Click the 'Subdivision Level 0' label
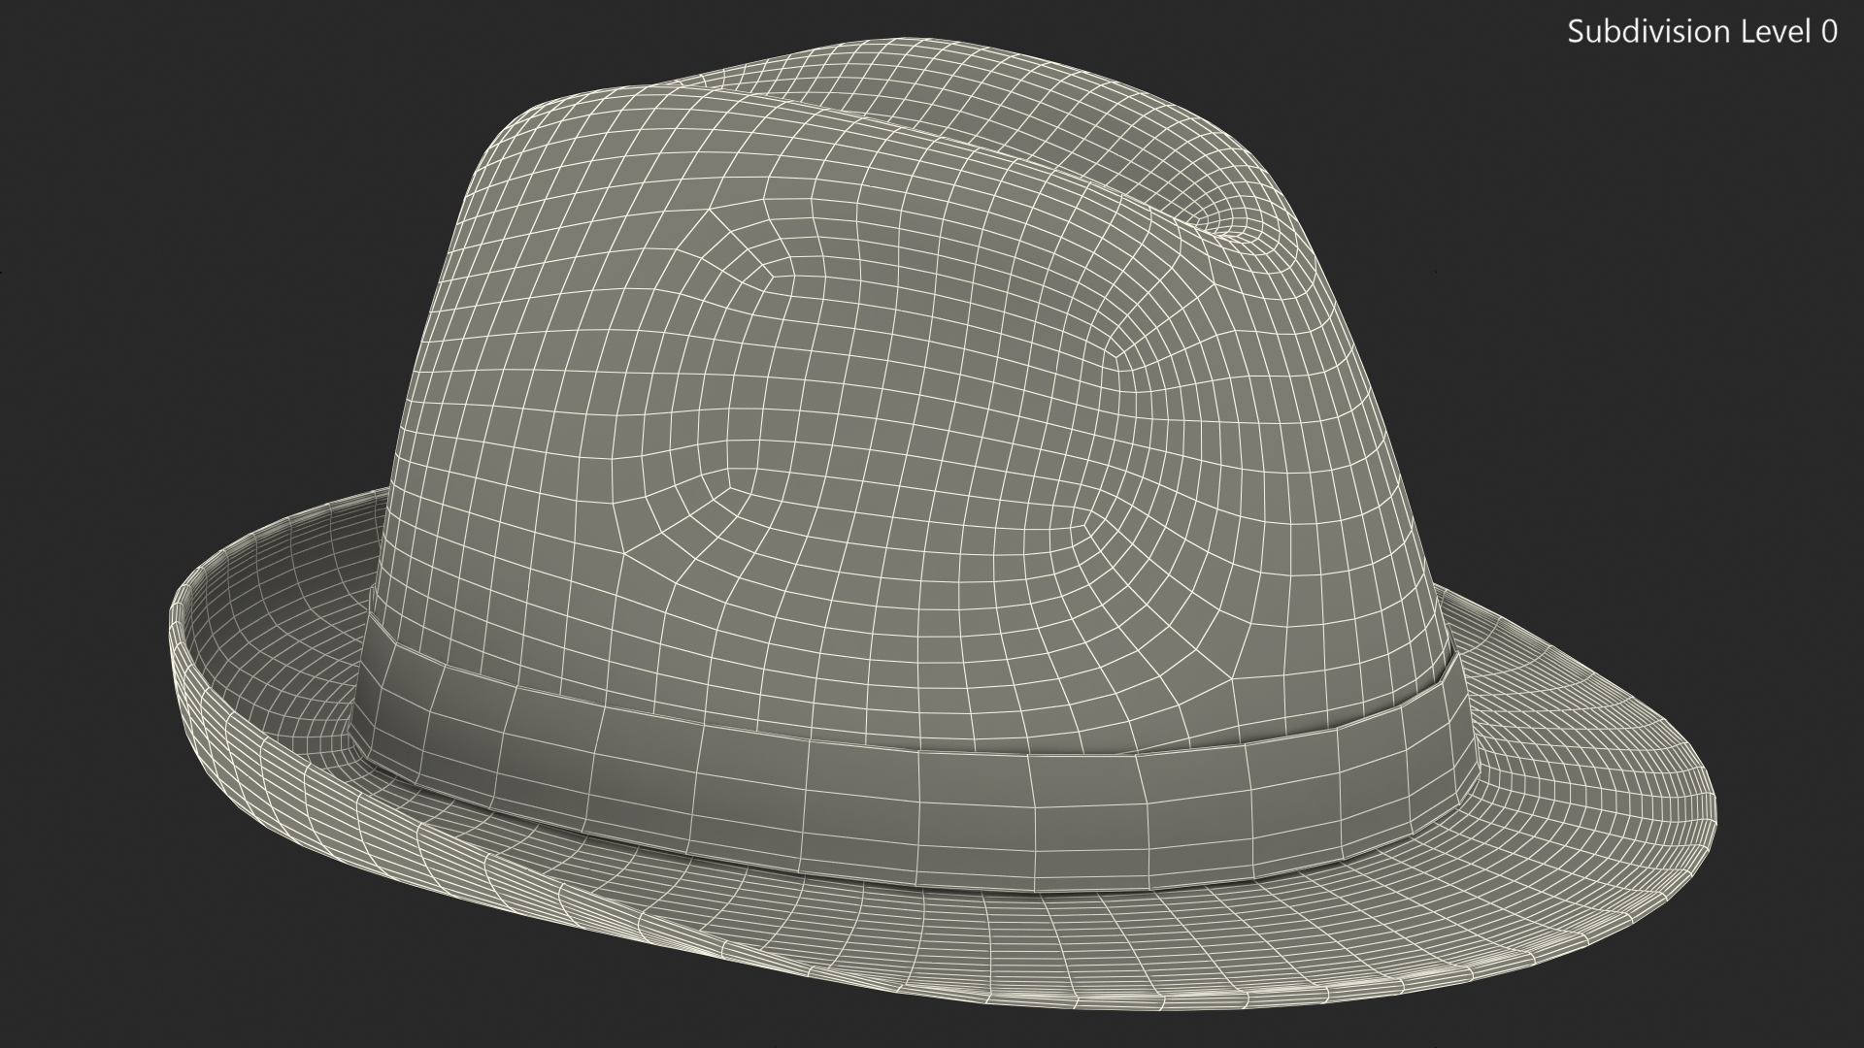Image resolution: width=1864 pixels, height=1048 pixels. (1702, 32)
